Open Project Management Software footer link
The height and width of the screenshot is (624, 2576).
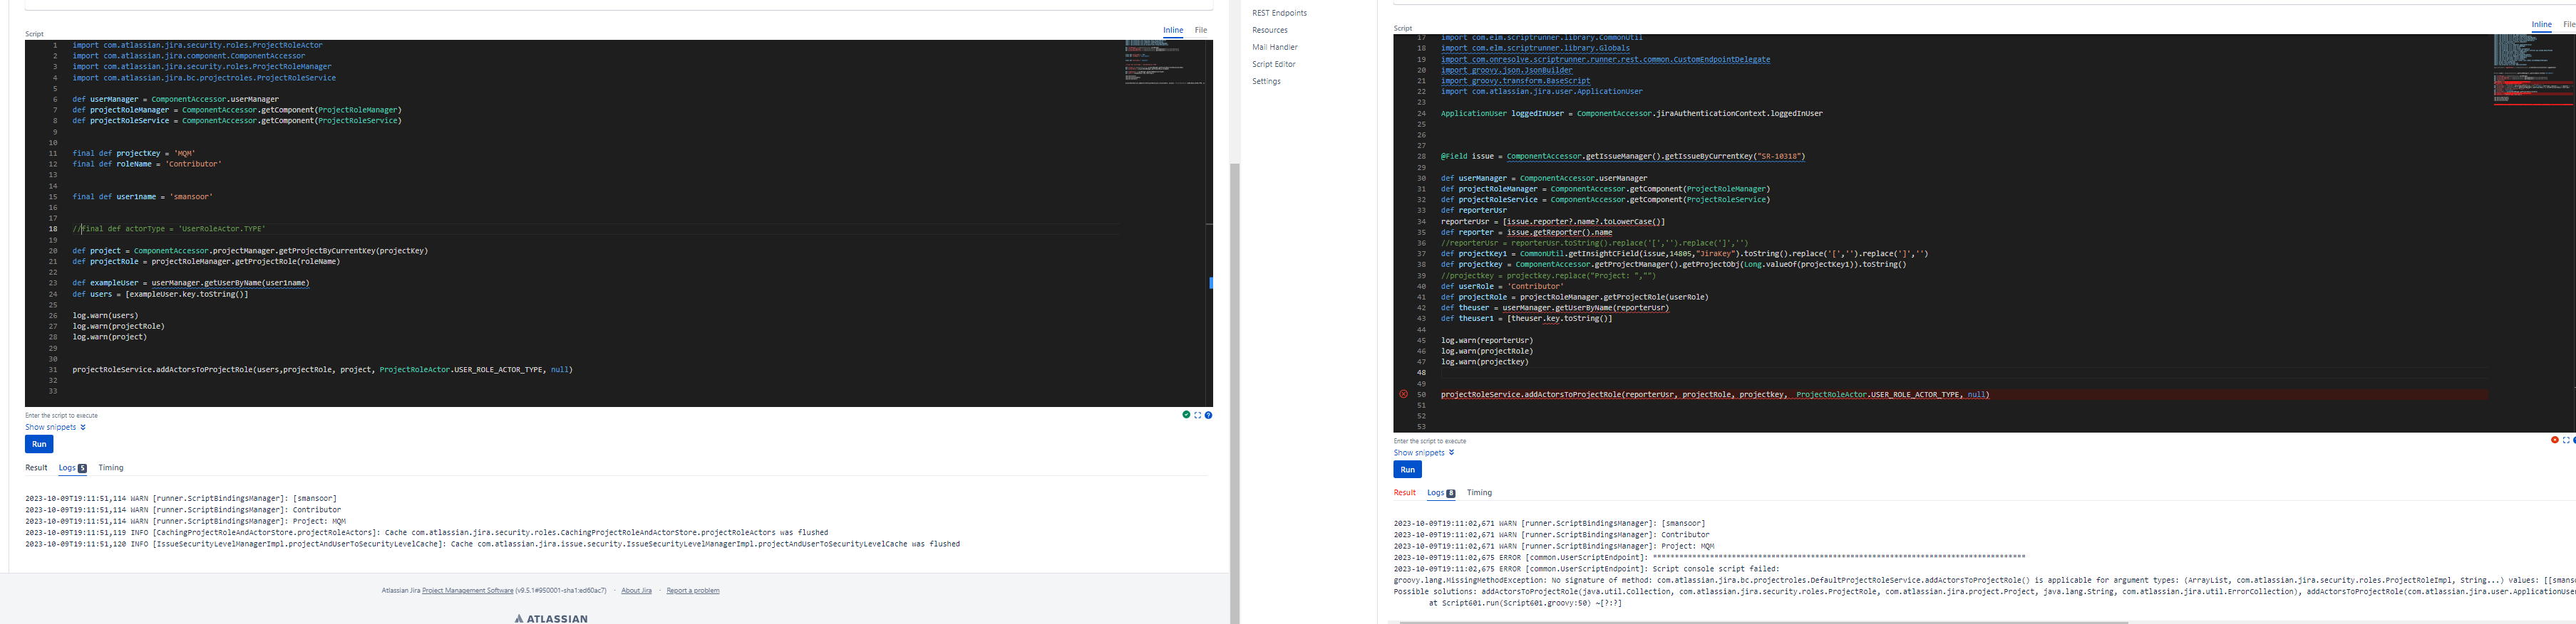point(468,590)
